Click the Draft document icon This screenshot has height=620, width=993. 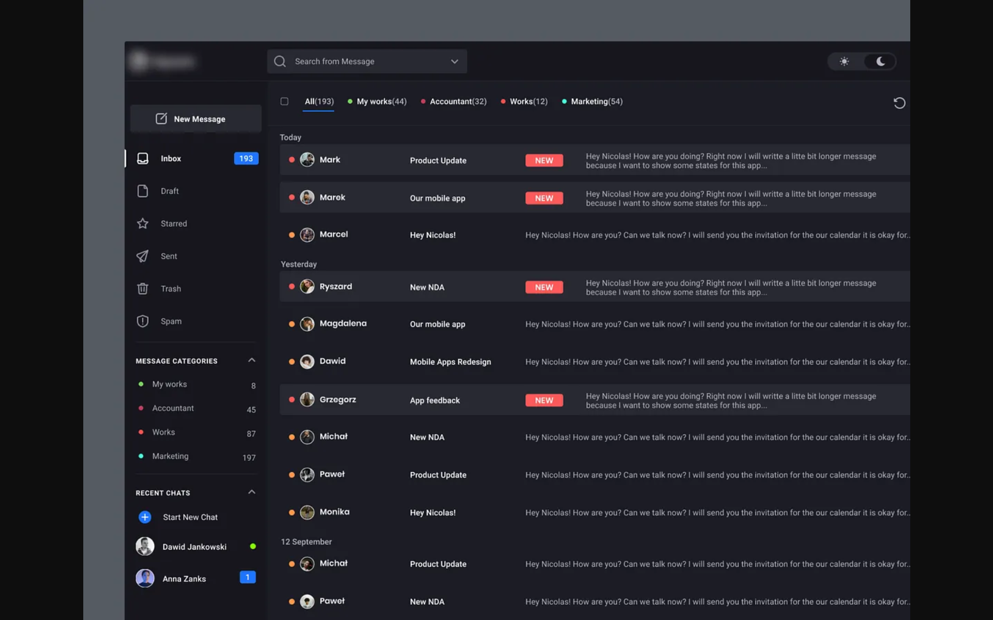point(143,191)
